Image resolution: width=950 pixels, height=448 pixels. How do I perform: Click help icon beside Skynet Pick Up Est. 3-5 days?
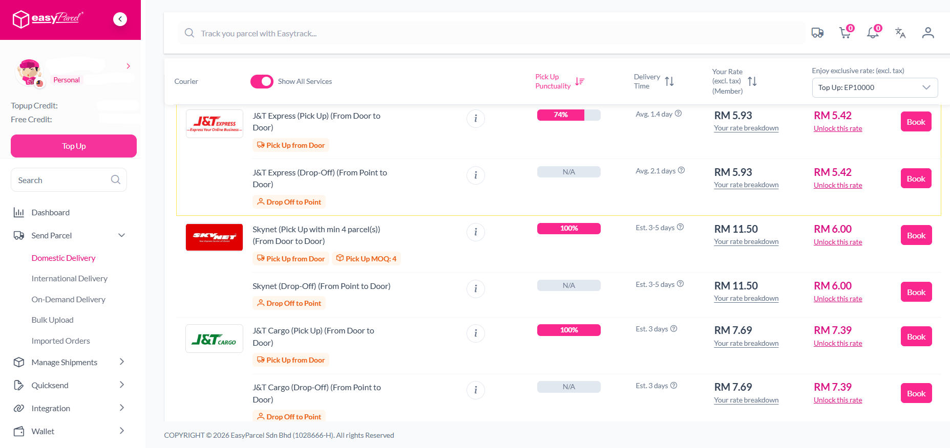pos(680,227)
